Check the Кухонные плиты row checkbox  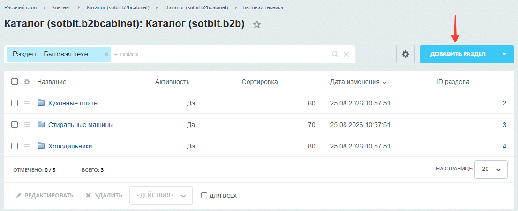tap(15, 103)
